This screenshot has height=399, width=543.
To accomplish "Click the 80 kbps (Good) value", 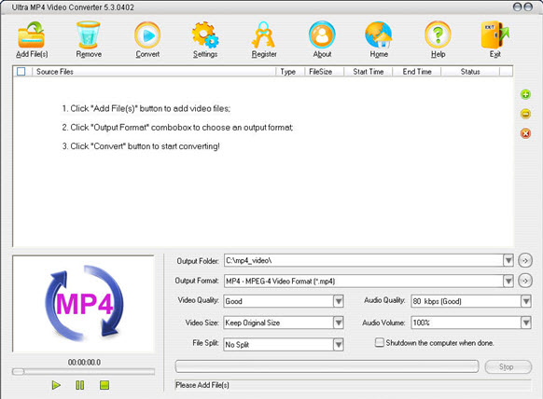I will point(437,301).
